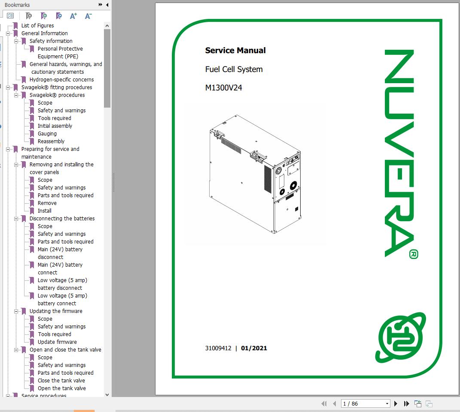Jump to Close the tank valve bookmark
Image resolution: width=460 pixels, height=412 pixels.
[61, 380]
